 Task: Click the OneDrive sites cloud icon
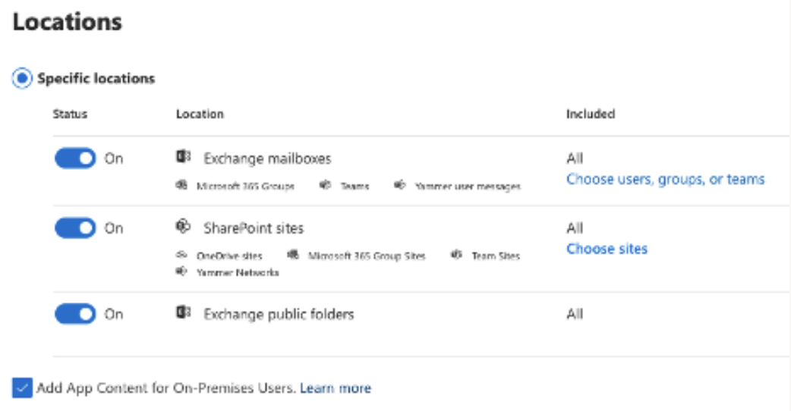click(x=181, y=256)
